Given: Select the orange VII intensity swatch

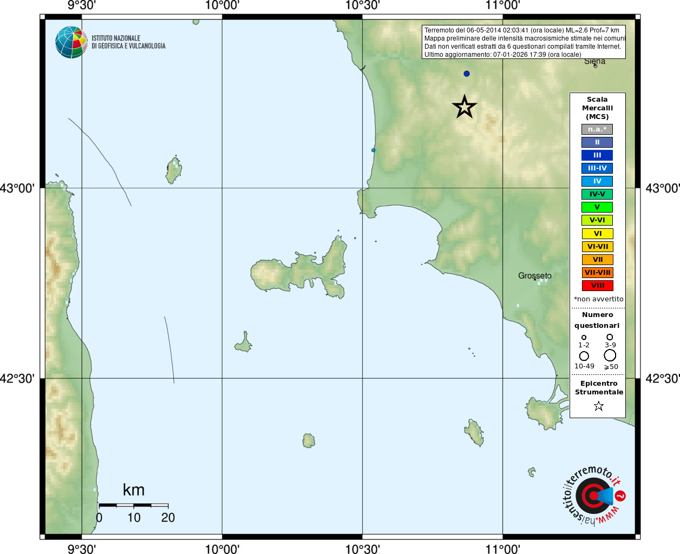Looking at the screenshot, I should tap(598, 260).
